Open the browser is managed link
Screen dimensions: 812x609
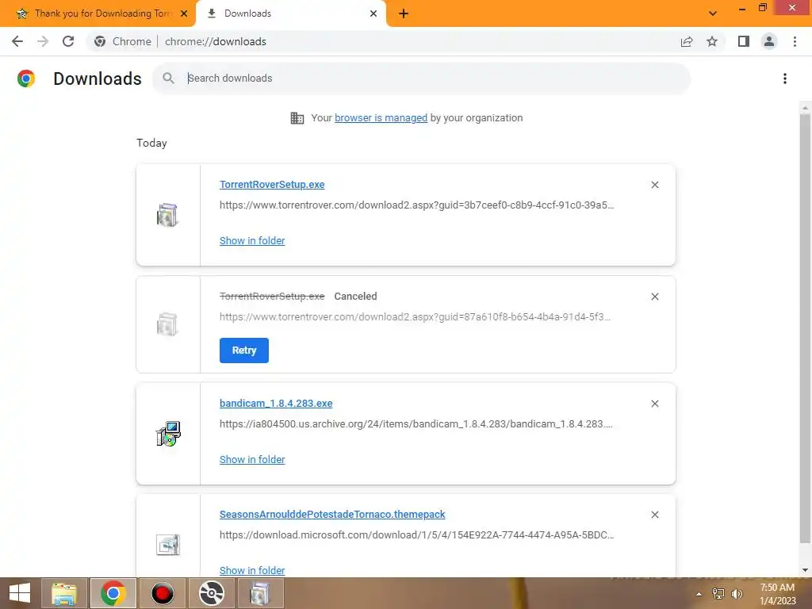click(x=381, y=118)
